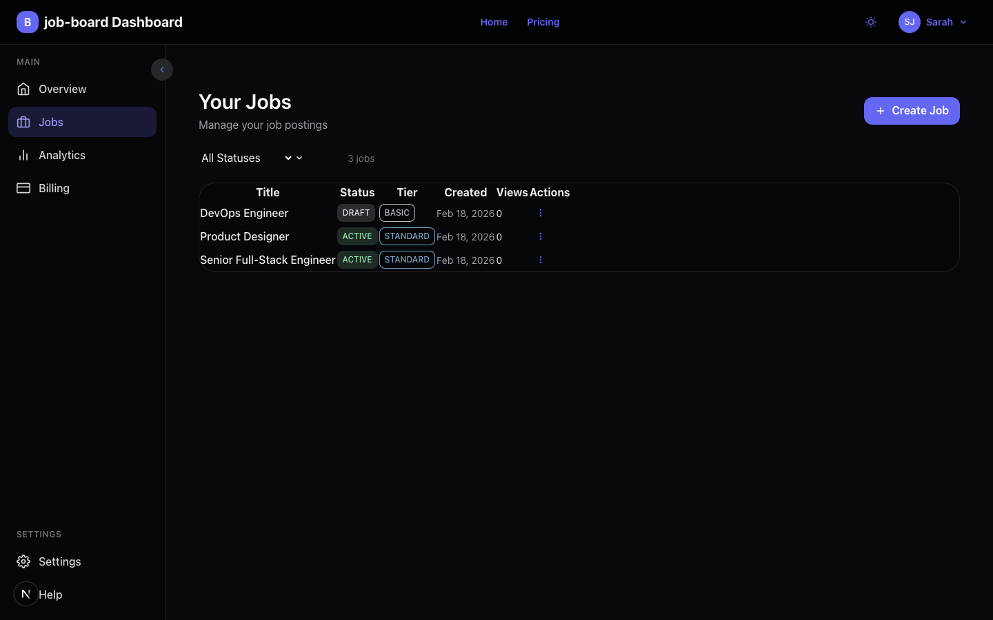993x620 pixels.
Task: Select the Jobs briefcase icon in sidebar
Action: tap(23, 122)
